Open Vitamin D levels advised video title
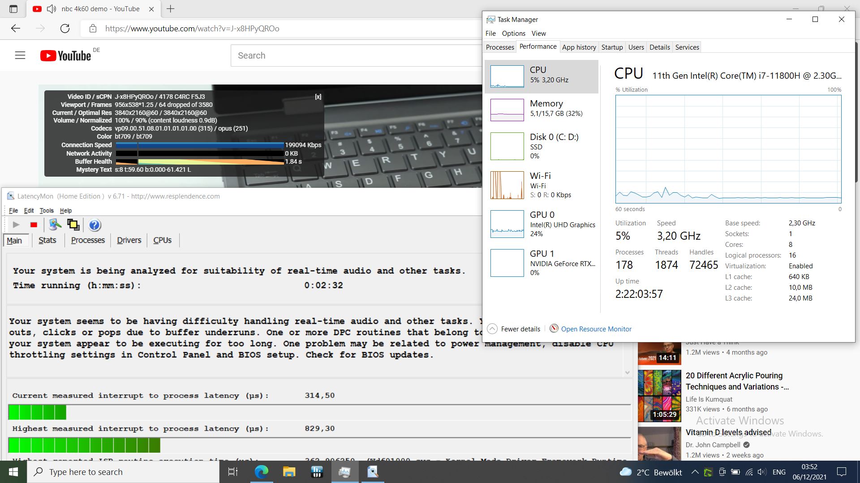Viewport: 860px width, 483px height. tap(728, 432)
